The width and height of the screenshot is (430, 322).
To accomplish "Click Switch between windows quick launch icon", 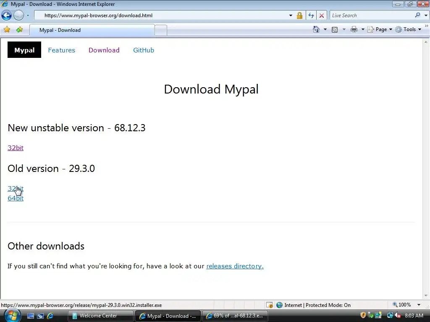I will click(x=40, y=316).
